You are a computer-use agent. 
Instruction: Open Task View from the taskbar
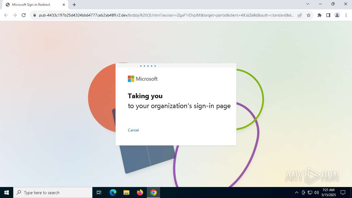click(99, 193)
